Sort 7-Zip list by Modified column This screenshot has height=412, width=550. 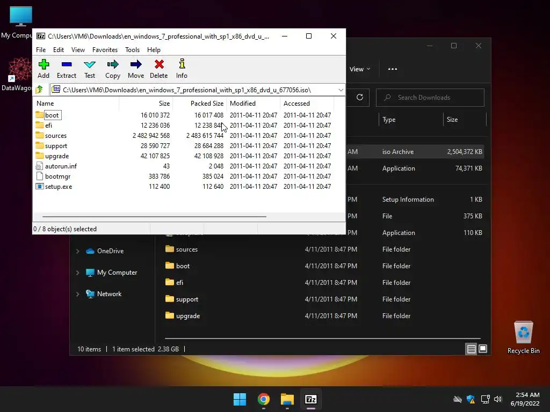coord(254,104)
